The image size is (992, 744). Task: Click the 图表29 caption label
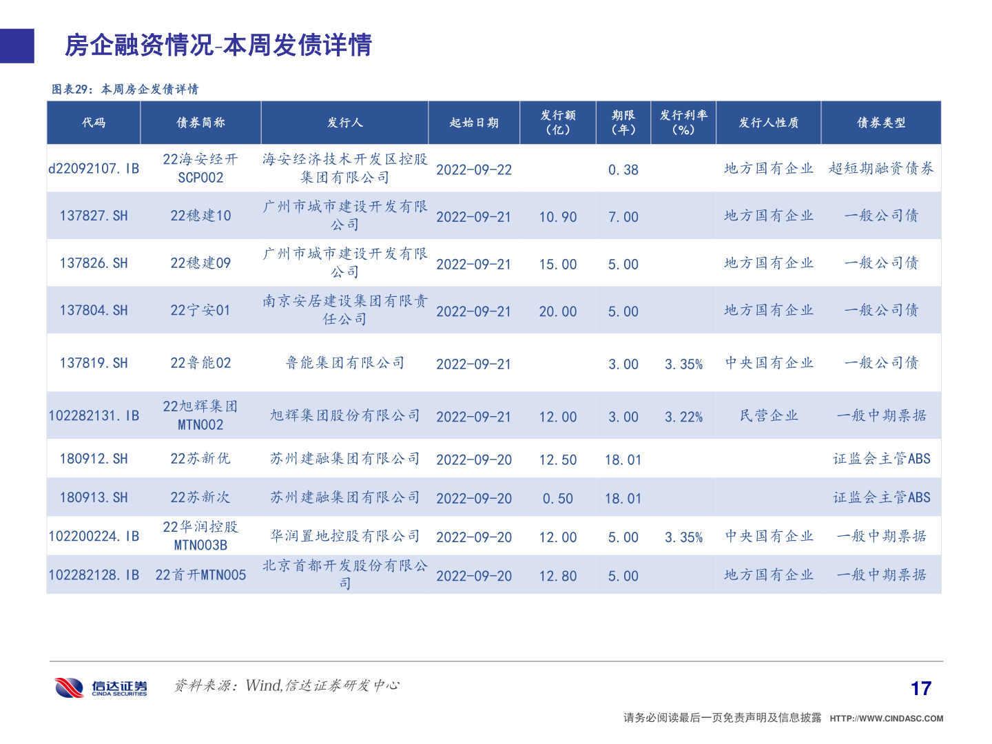click(127, 88)
